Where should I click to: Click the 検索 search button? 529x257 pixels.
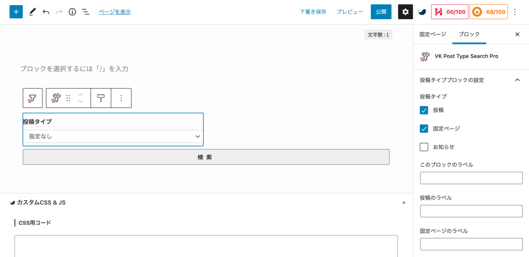pyautogui.click(x=206, y=157)
